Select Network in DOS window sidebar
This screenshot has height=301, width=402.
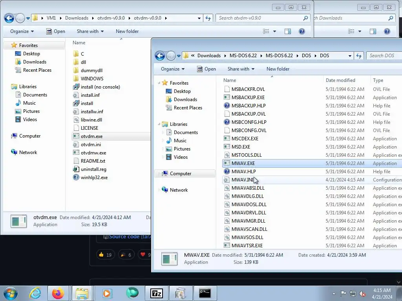179,190
